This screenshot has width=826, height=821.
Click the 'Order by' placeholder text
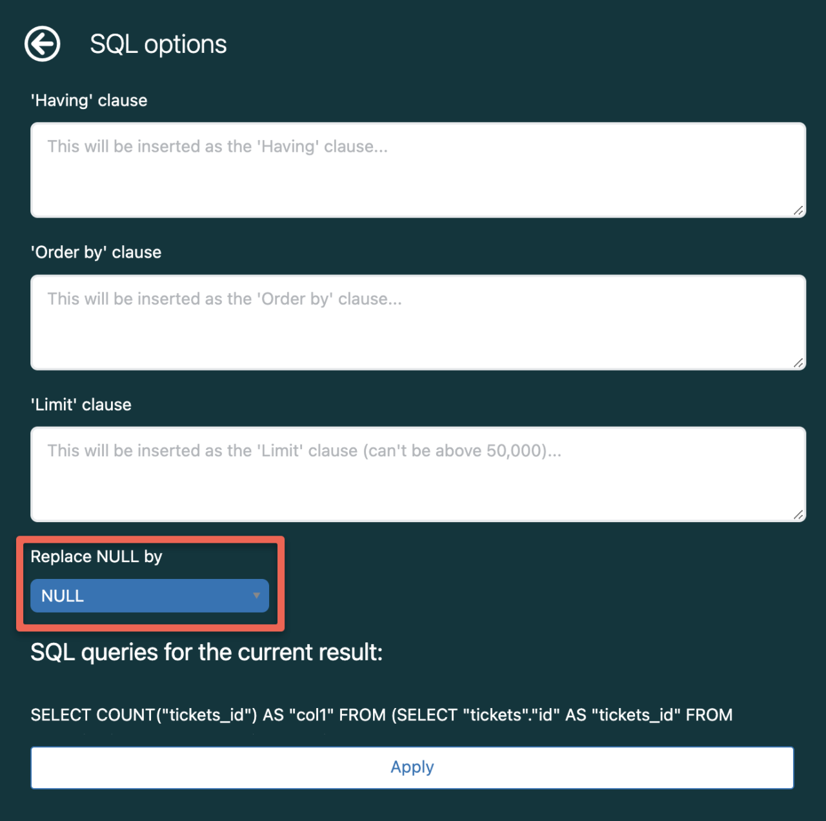[225, 299]
